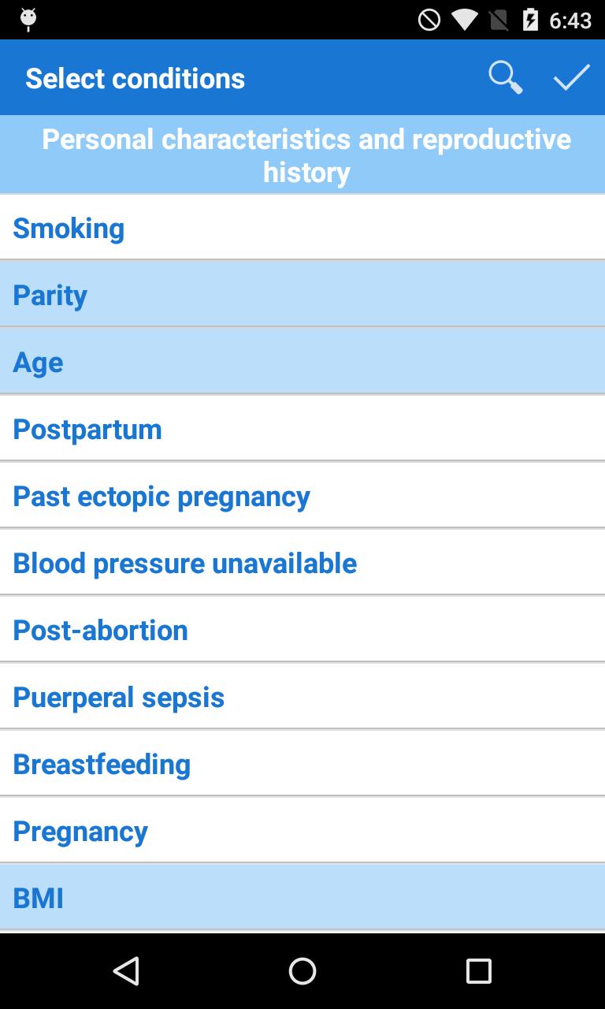Confirm selection with the checkmark icon

pyautogui.click(x=572, y=78)
